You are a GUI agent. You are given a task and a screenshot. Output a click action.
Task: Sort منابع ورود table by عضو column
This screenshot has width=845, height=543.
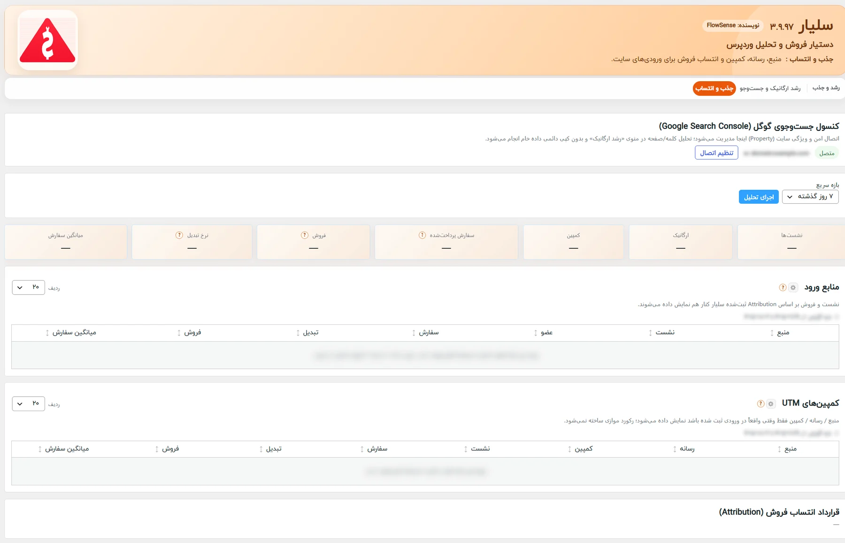(544, 333)
